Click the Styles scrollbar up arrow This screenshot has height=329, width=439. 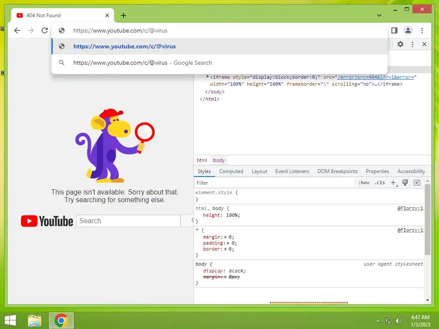point(427,181)
